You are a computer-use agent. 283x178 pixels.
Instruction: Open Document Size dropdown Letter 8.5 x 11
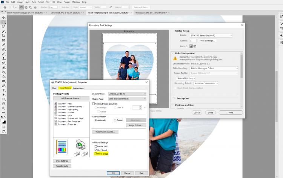[127, 94]
